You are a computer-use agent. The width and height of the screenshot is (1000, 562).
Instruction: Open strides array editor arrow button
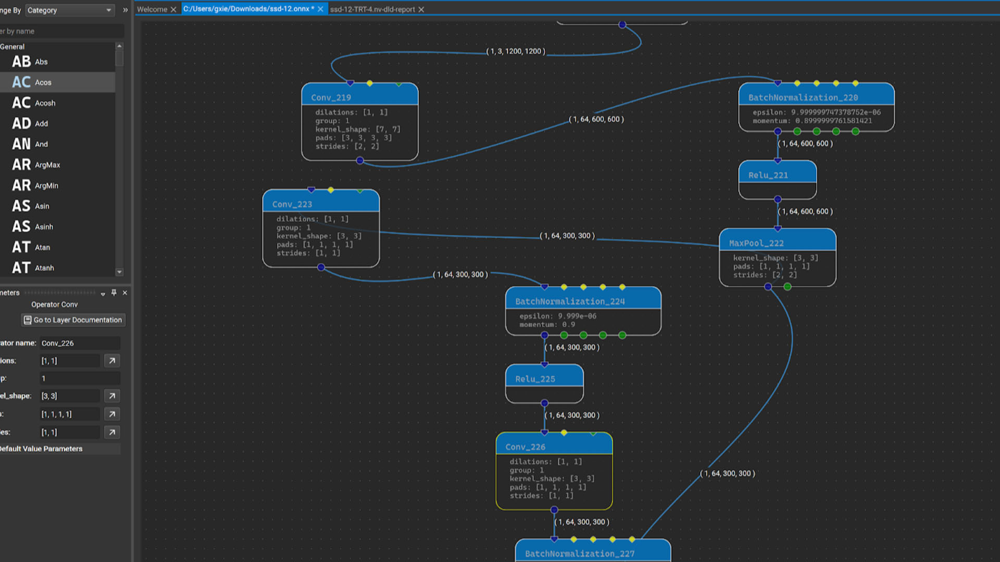point(112,432)
